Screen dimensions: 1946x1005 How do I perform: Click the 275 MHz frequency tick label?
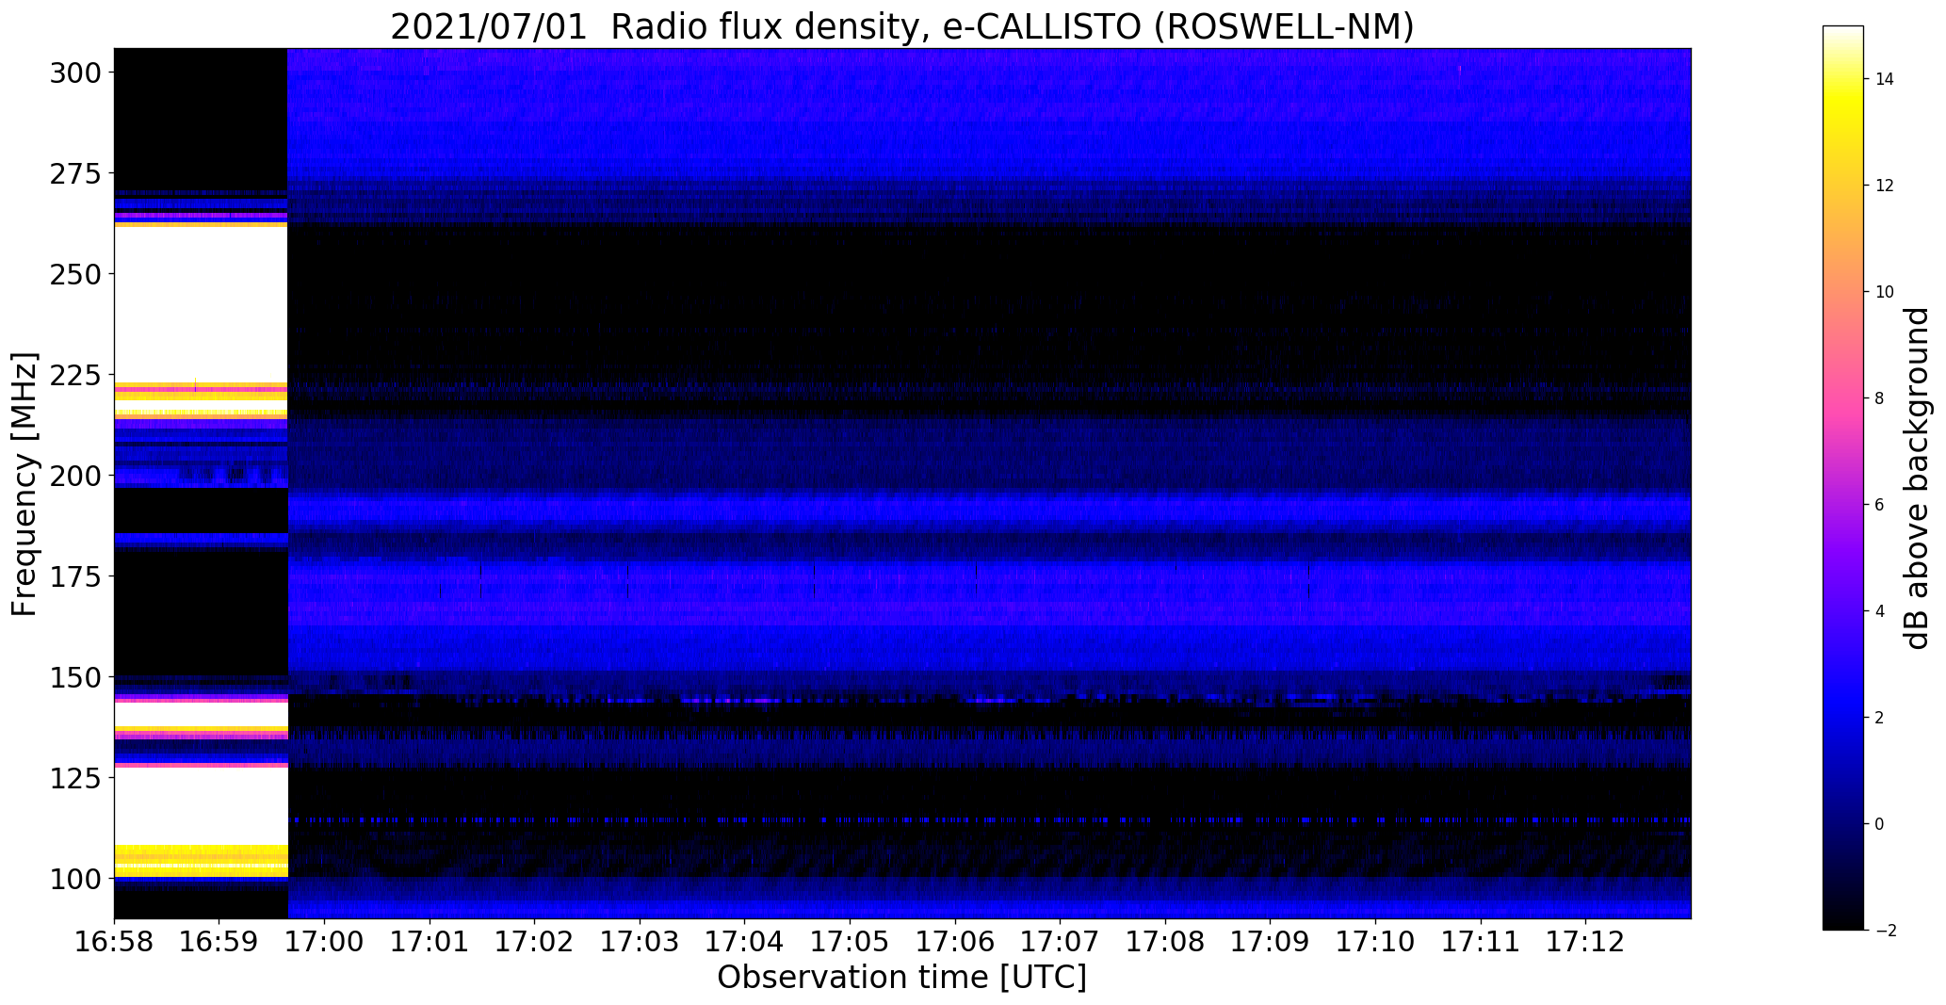[75, 173]
